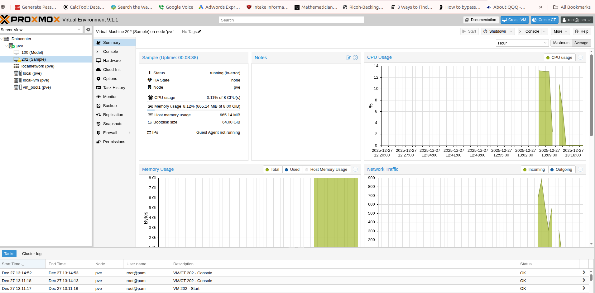
Task: Collapse the Network Traffic panel with its minus icon
Action: (x=580, y=169)
